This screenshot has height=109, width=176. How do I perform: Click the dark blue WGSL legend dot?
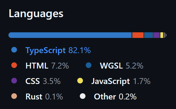[x=89, y=65]
